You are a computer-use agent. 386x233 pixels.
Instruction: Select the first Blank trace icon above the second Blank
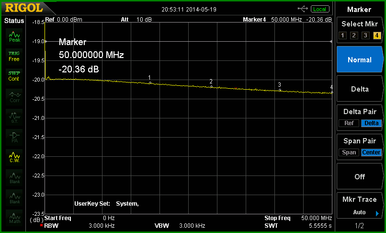tap(14, 177)
